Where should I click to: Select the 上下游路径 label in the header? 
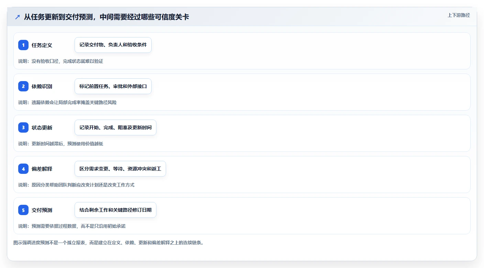coord(459,15)
